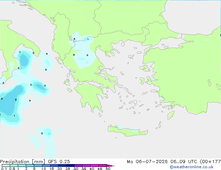Click the '50' legend scale number

[108, 169]
